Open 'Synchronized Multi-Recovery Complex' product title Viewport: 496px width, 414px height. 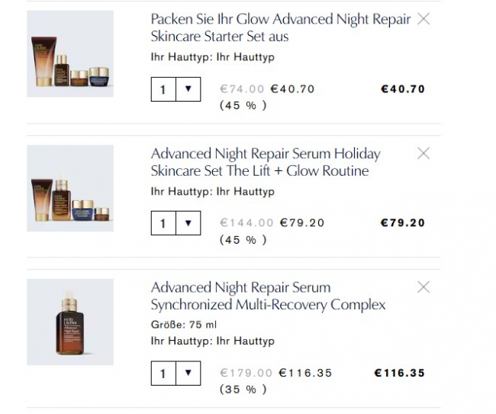[268, 296]
